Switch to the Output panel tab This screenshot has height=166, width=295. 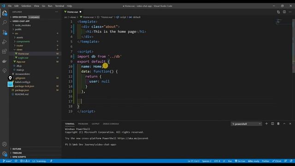pos(95,124)
